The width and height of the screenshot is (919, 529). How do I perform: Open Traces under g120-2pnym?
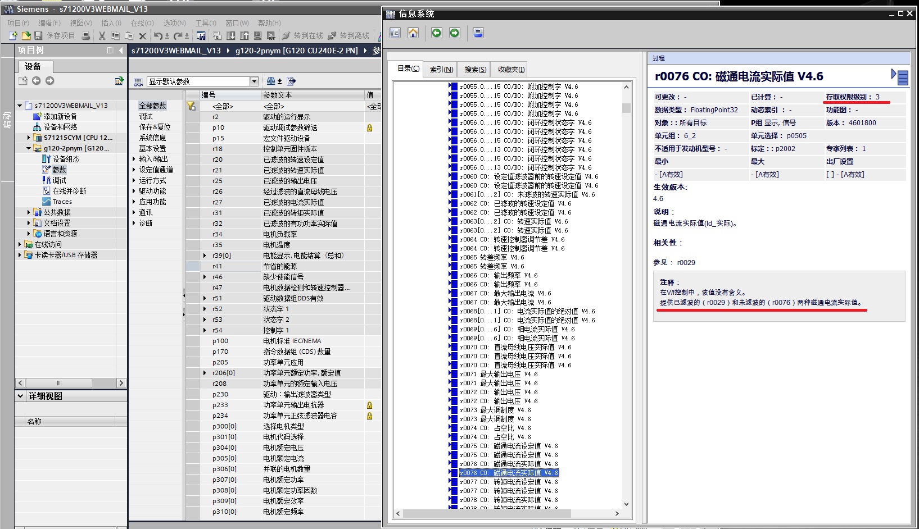pos(62,202)
